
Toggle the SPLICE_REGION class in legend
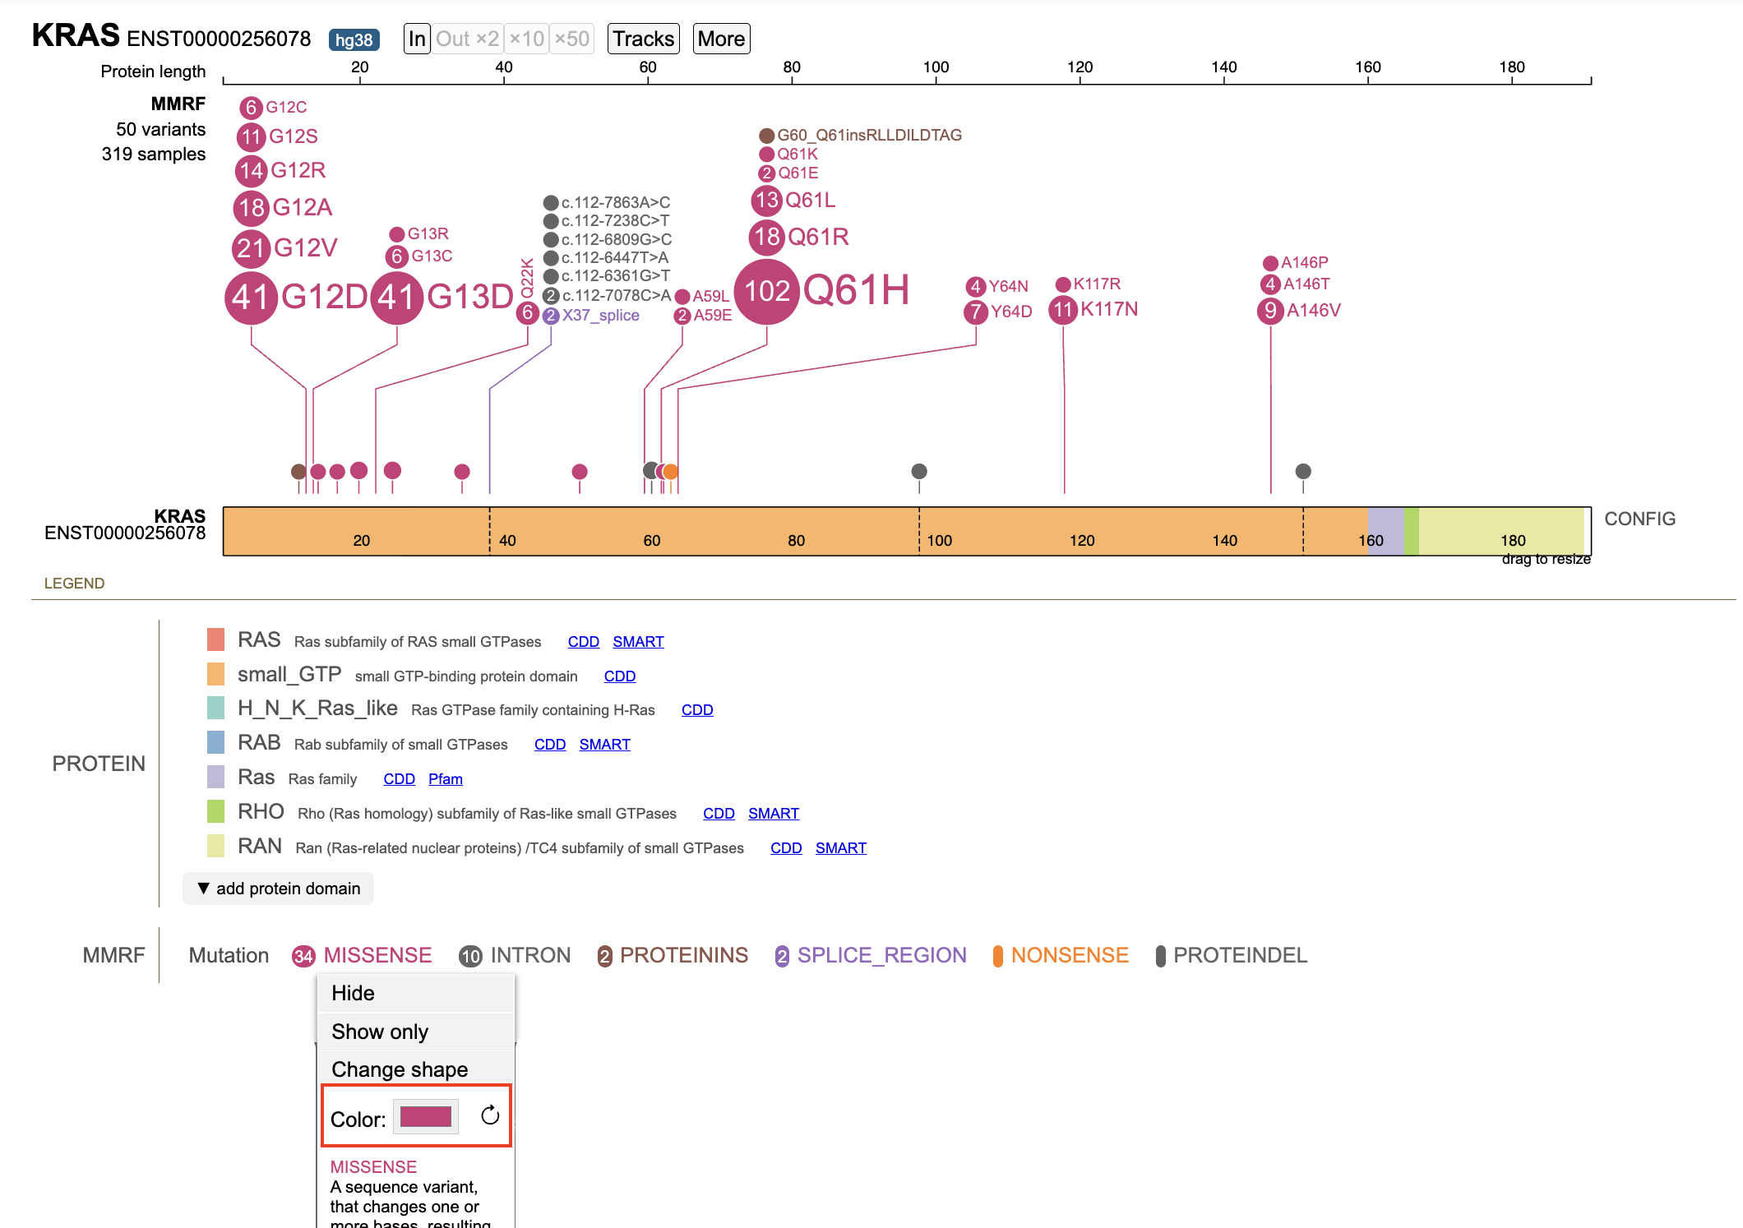click(x=871, y=955)
